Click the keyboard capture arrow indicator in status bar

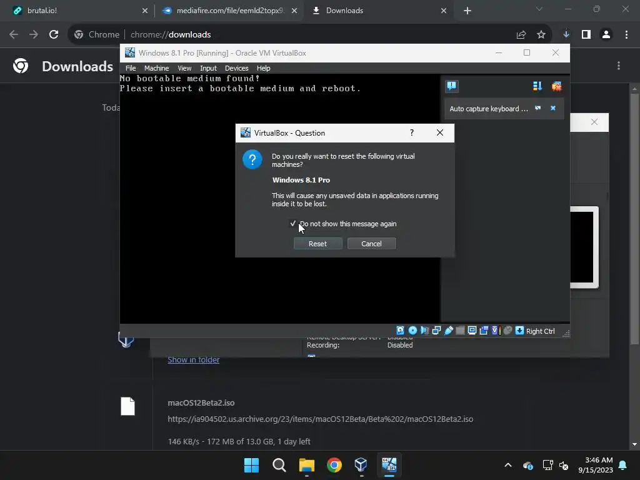click(519, 331)
